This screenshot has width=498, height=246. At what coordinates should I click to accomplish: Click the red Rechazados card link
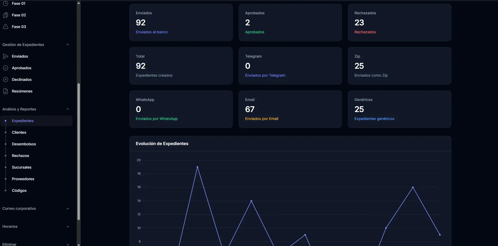tap(365, 32)
